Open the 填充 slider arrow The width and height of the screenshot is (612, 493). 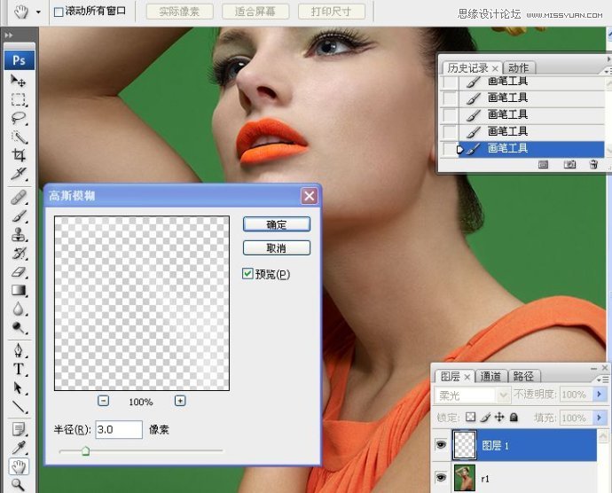click(x=600, y=418)
